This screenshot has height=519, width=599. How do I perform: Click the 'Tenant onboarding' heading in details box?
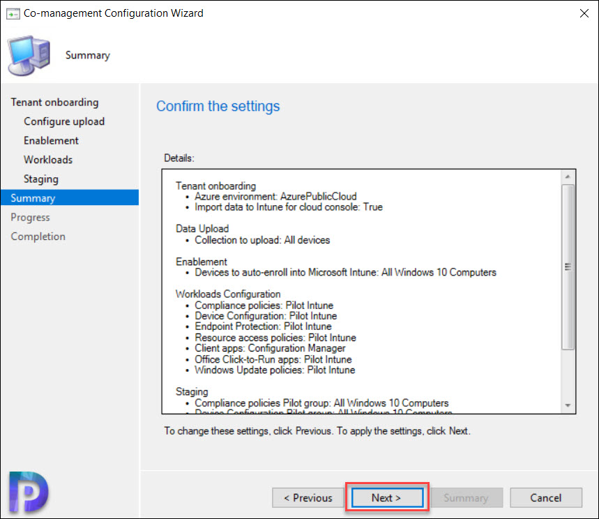click(216, 186)
